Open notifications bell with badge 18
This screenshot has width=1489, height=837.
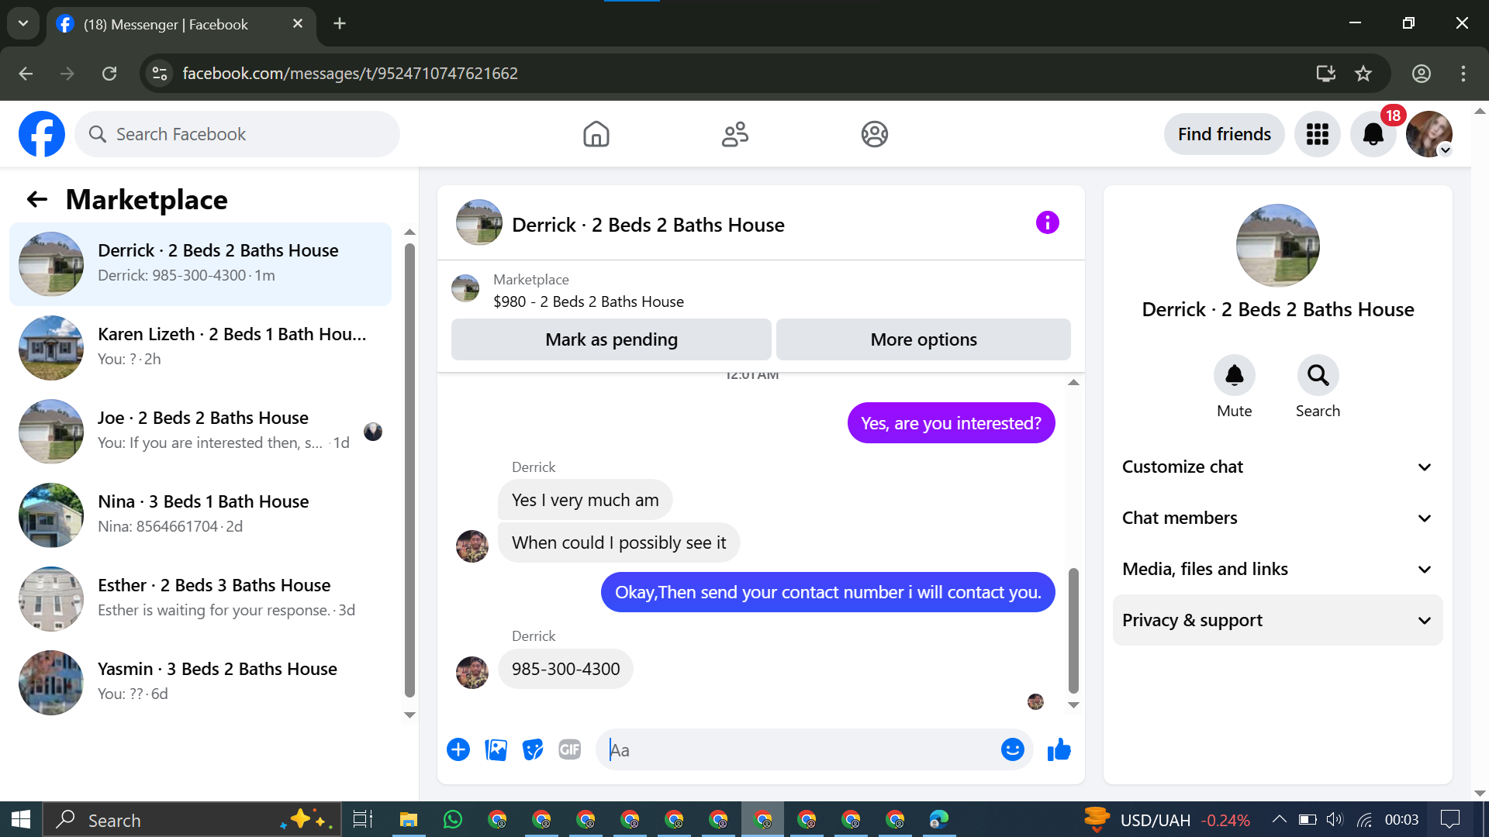1373,134
